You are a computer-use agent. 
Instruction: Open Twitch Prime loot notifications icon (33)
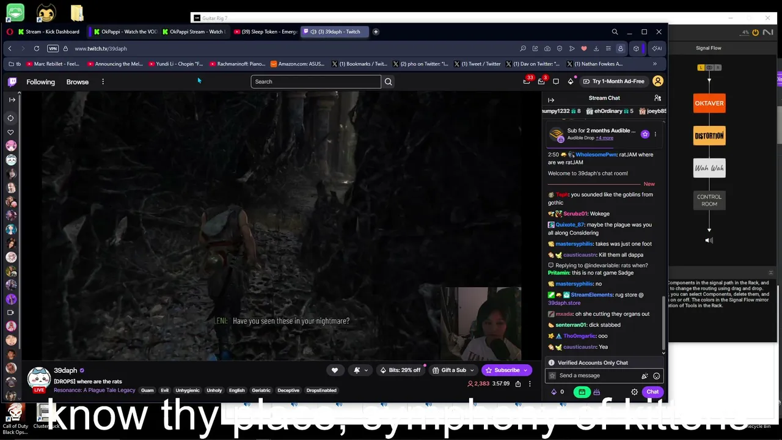tap(527, 81)
